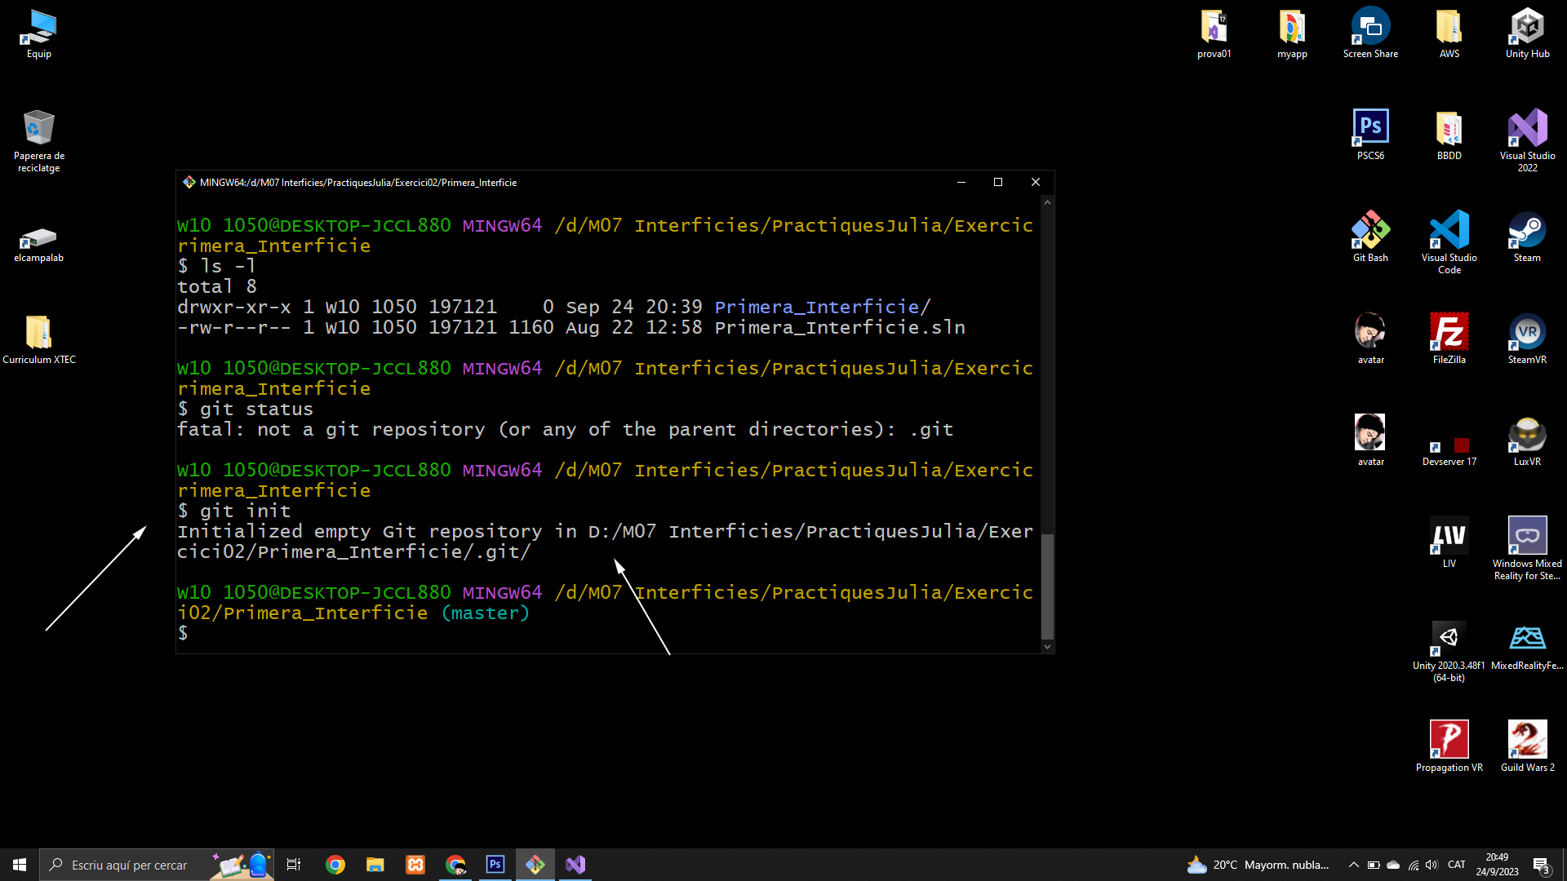Open the Steam desktop icon
This screenshot has height=881, width=1567.
pyautogui.click(x=1527, y=232)
